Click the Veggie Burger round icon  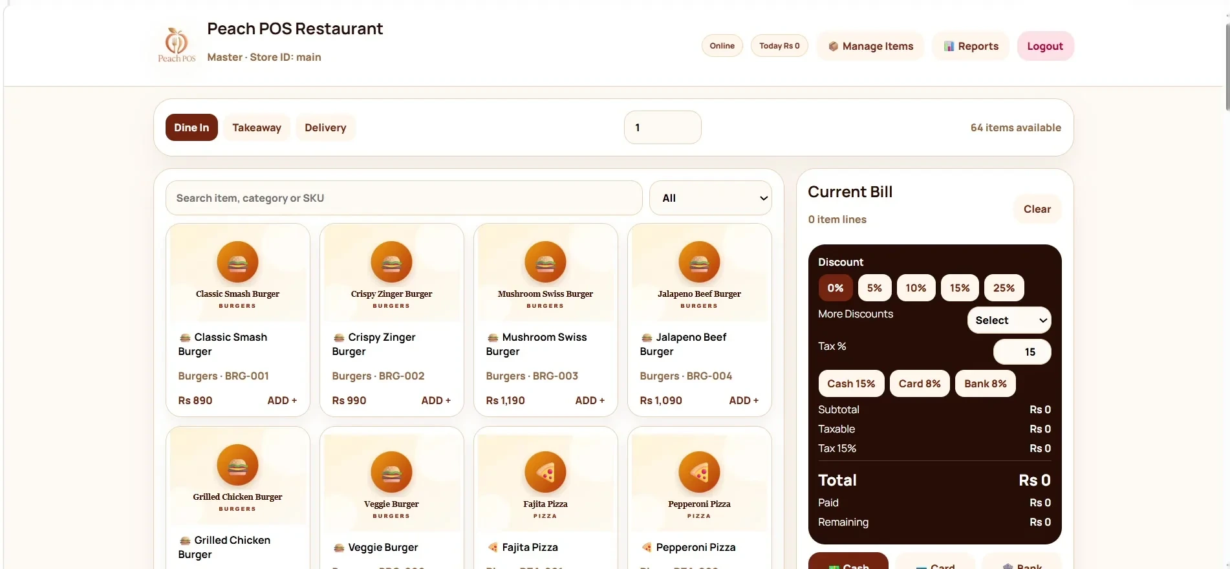pos(391,472)
